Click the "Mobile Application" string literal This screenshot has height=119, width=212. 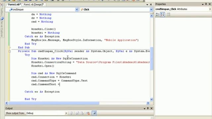pos(121,40)
